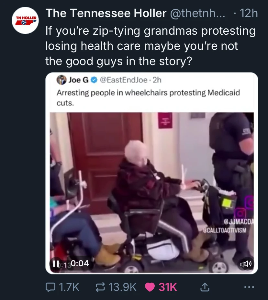
Task: Open the reply comment icon
Action: click(x=50, y=287)
